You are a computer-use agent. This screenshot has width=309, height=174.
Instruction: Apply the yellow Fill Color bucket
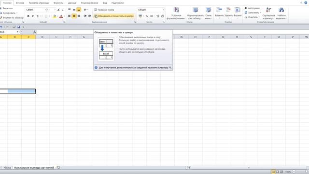pos(55,16)
